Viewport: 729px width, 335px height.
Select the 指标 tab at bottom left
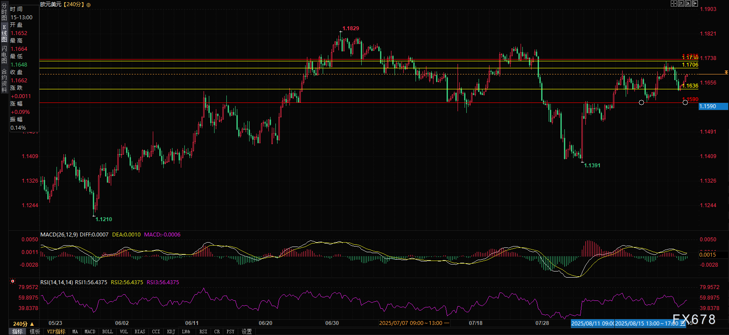(18, 332)
